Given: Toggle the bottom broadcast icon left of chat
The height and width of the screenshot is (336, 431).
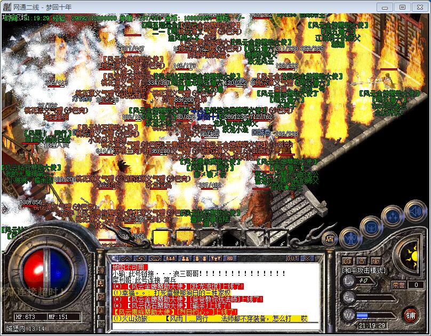Looking at the screenshot, I should coord(101,324).
